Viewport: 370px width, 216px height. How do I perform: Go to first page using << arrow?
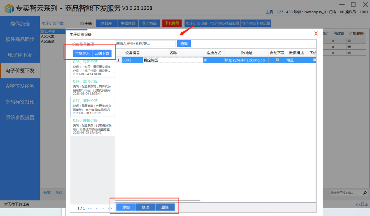(90, 208)
